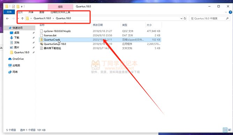Screen dimensions: 233x135
Task: Expand the recent locations dropdown arrow
Action: (x=18, y=18)
